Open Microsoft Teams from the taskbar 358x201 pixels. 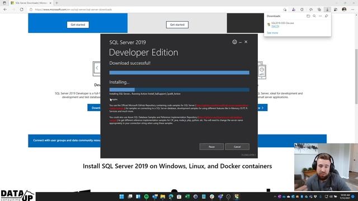click(x=220, y=197)
